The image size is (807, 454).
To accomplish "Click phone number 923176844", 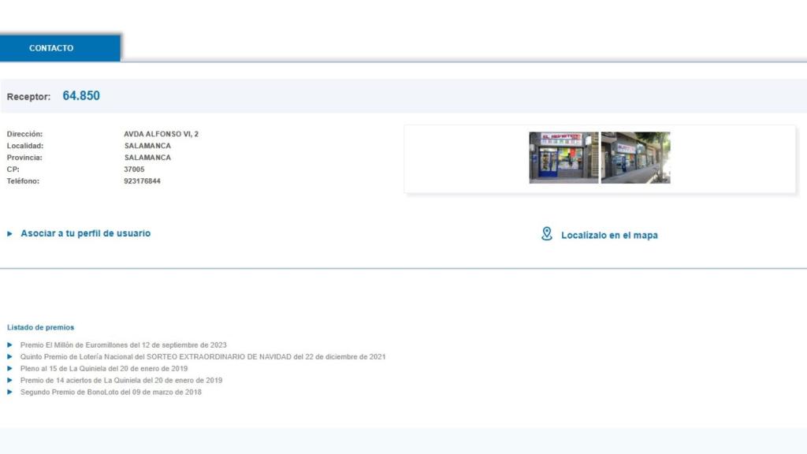I will [x=142, y=181].
